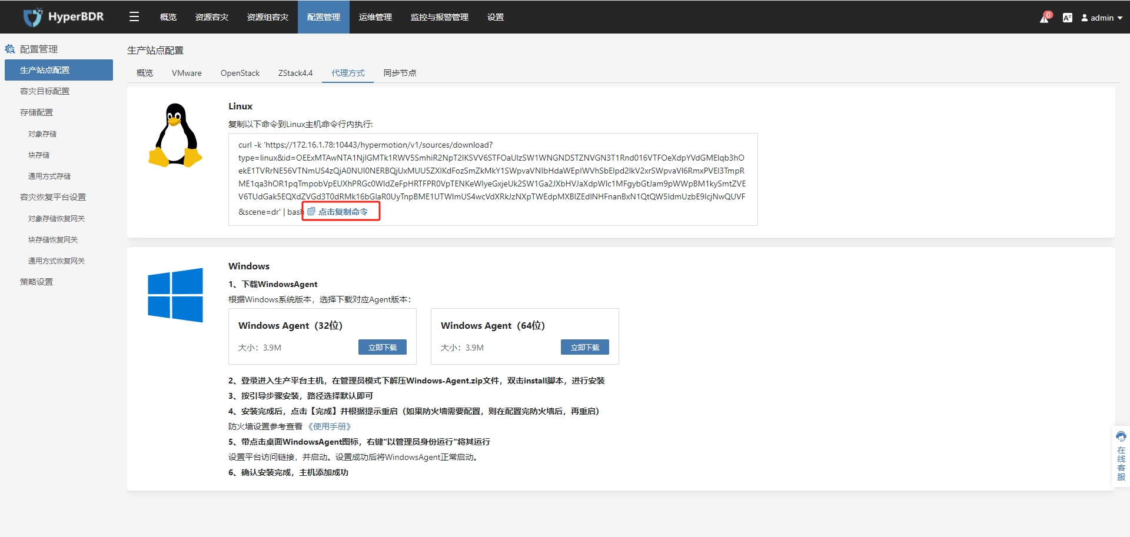
Task: Download the 32-bit Windows Agent
Action: (383, 347)
